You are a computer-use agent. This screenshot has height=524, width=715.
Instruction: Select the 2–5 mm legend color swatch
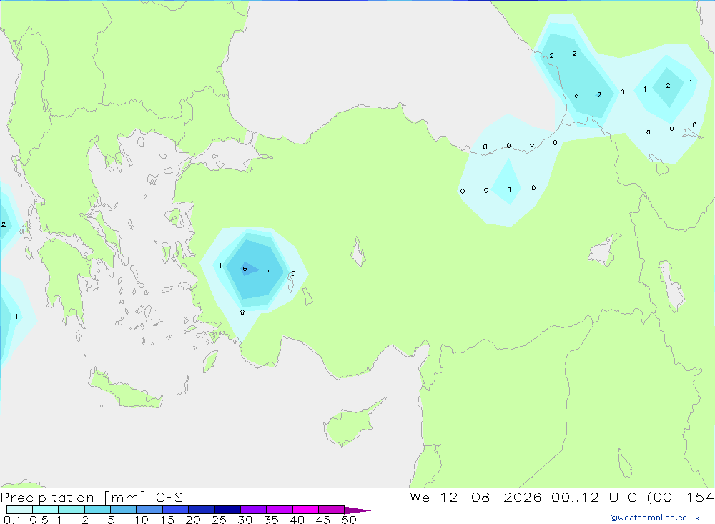click(97, 510)
